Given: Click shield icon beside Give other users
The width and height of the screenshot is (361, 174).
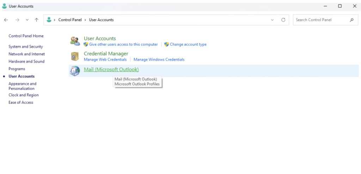Looking at the screenshot, I should pos(86,44).
